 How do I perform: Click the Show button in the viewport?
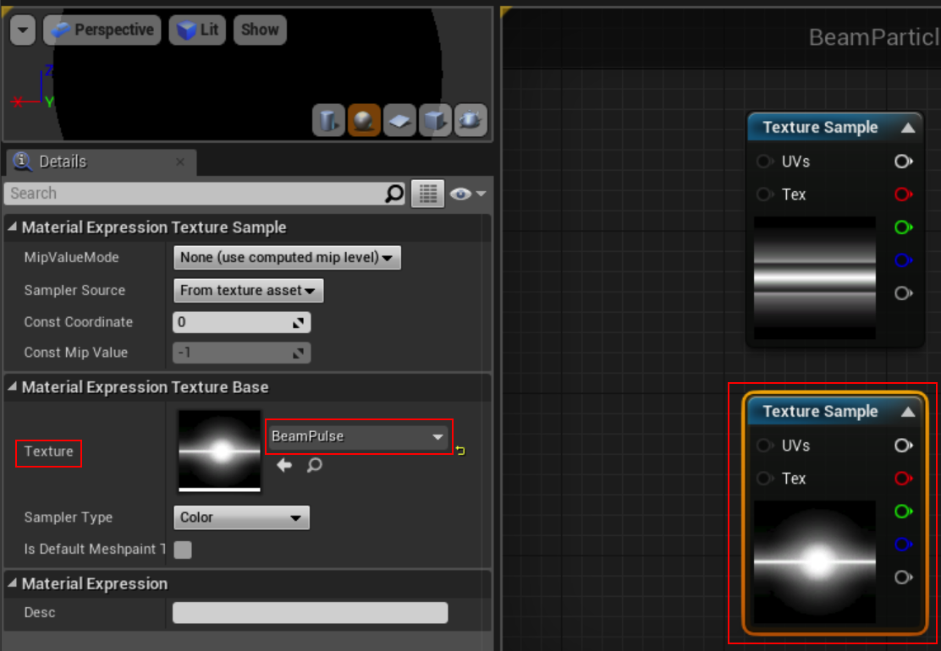click(x=259, y=30)
